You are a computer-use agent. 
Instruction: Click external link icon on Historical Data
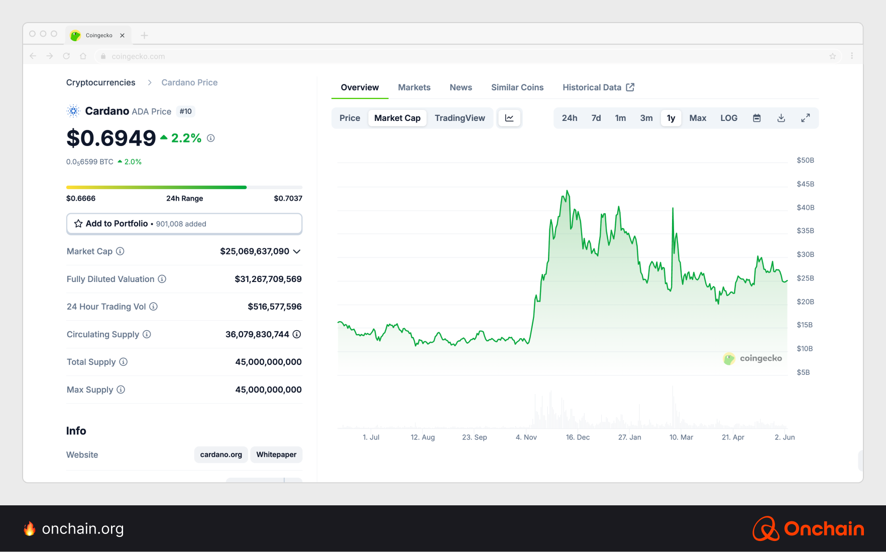630,87
